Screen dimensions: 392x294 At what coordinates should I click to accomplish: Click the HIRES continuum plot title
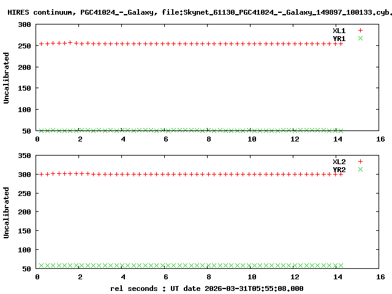200,12
